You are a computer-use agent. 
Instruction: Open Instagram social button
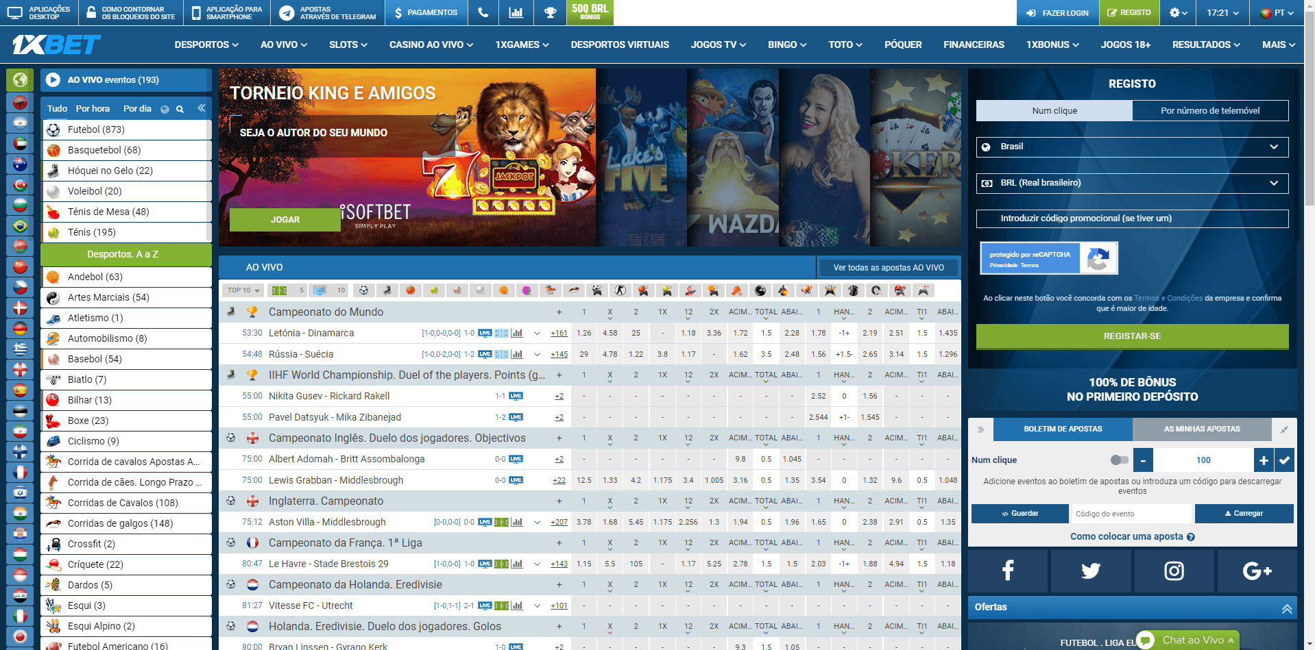tap(1174, 571)
